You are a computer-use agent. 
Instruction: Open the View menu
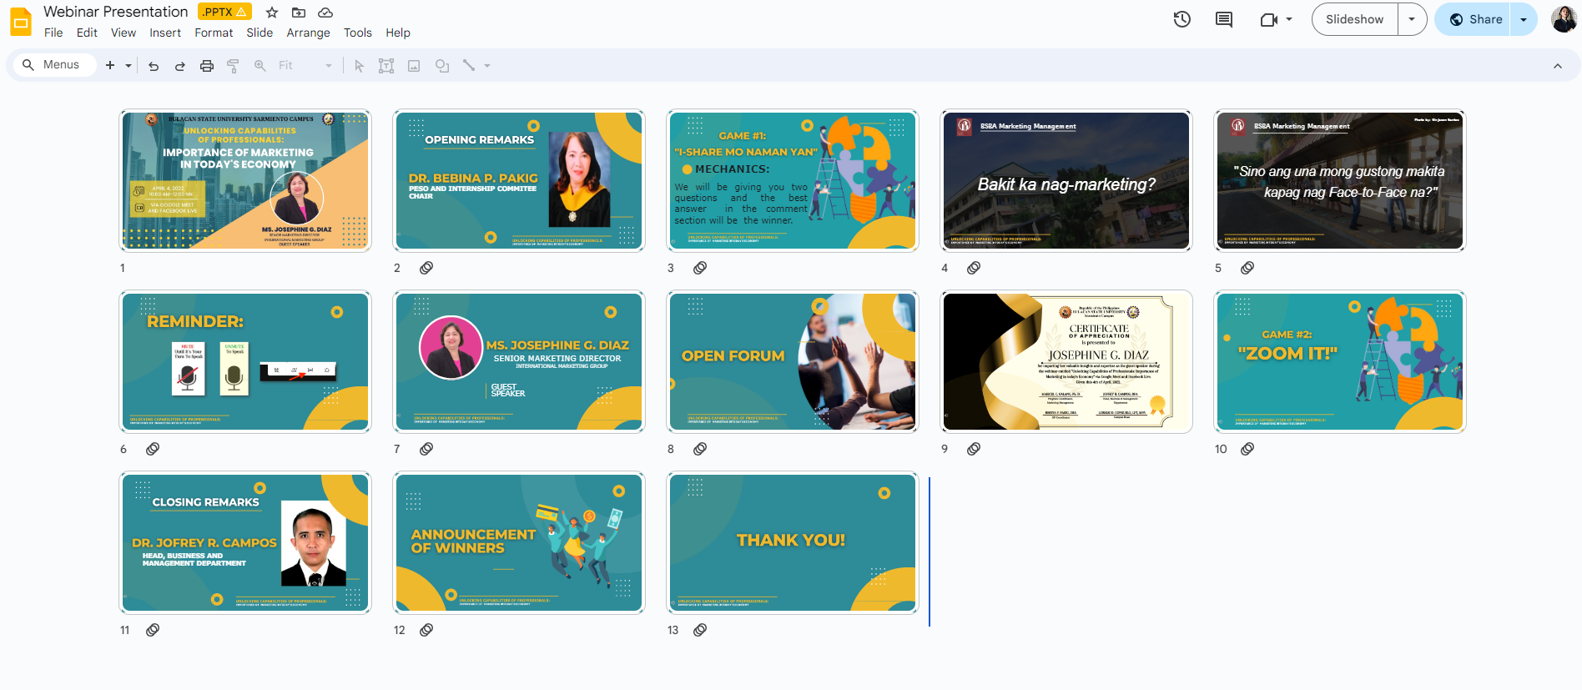(x=123, y=33)
